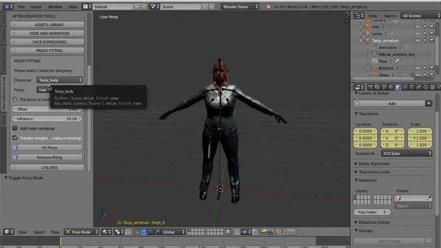Click the Fit Proxy button

click(47, 147)
